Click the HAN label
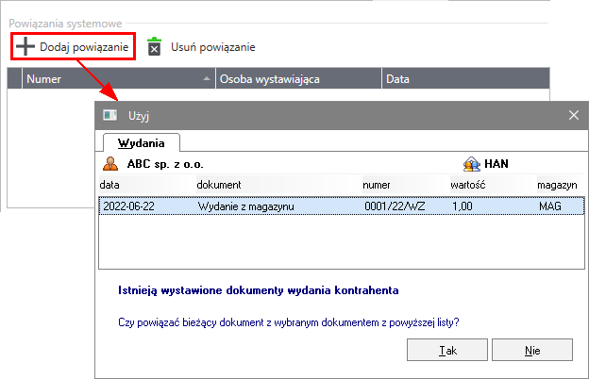The image size is (589, 379). (x=496, y=164)
